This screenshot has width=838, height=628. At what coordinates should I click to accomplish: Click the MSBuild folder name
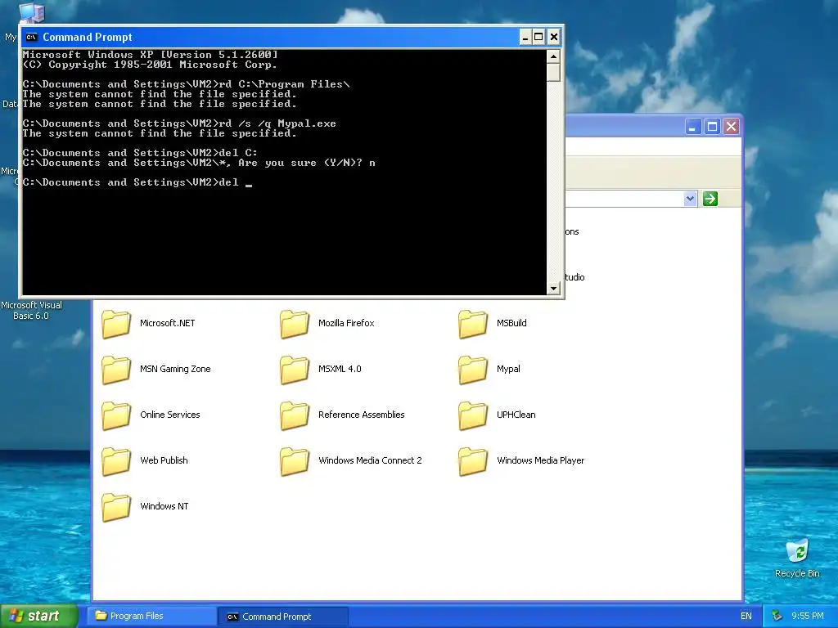(x=511, y=323)
